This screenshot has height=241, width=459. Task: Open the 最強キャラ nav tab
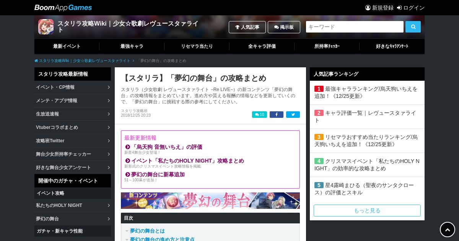(132, 46)
